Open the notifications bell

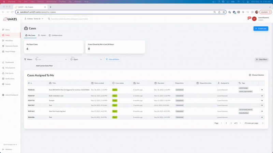[x=249, y=18]
